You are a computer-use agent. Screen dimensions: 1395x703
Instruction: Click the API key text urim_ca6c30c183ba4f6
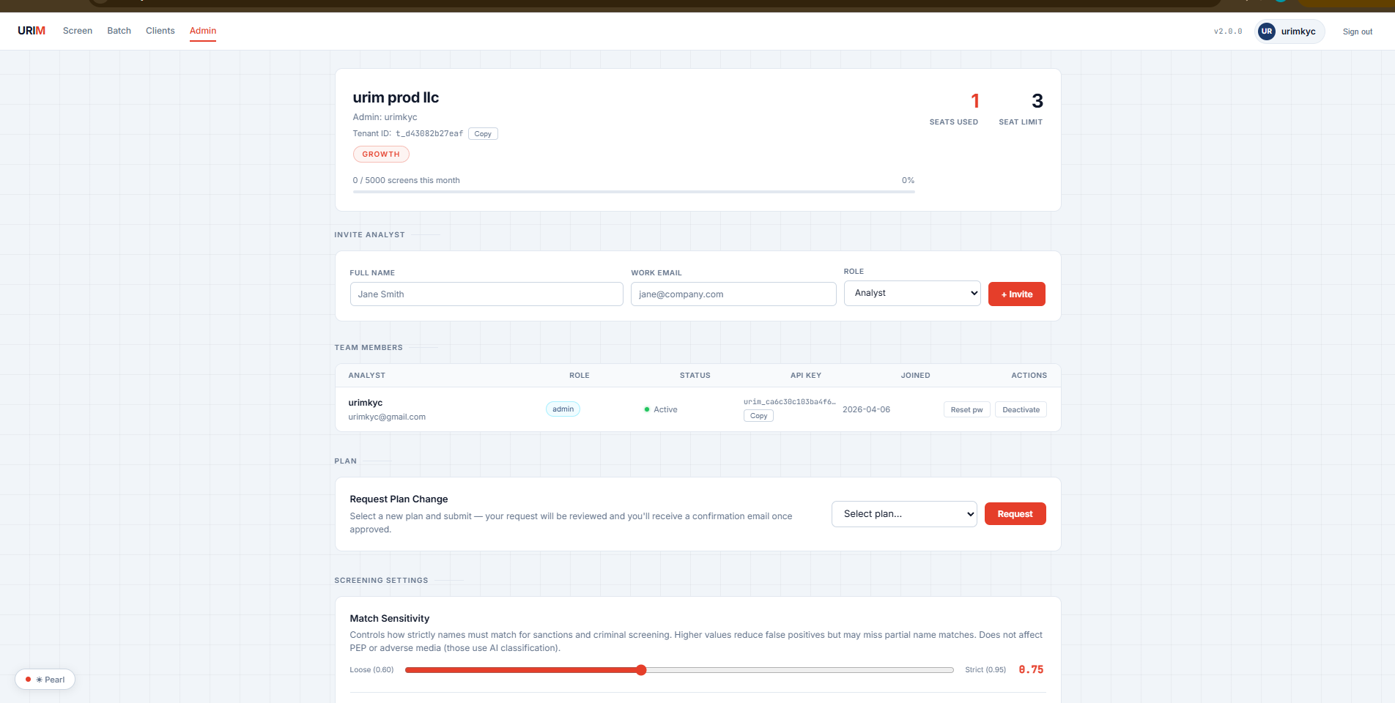(790, 402)
